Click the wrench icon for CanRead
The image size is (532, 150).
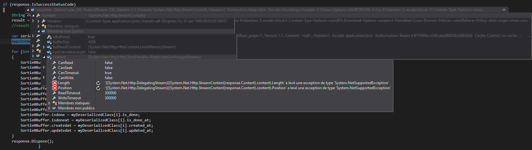point(54,63)
